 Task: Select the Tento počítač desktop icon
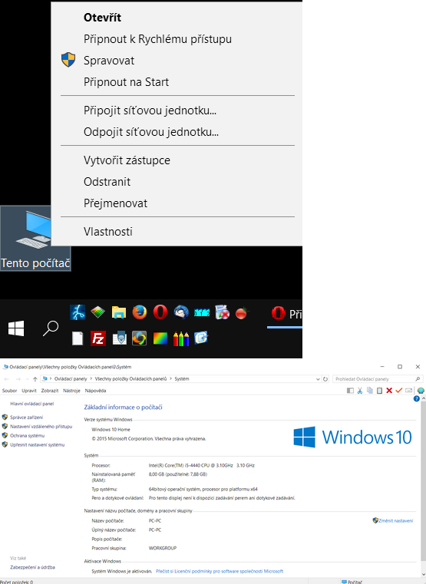tap(35, 239)
